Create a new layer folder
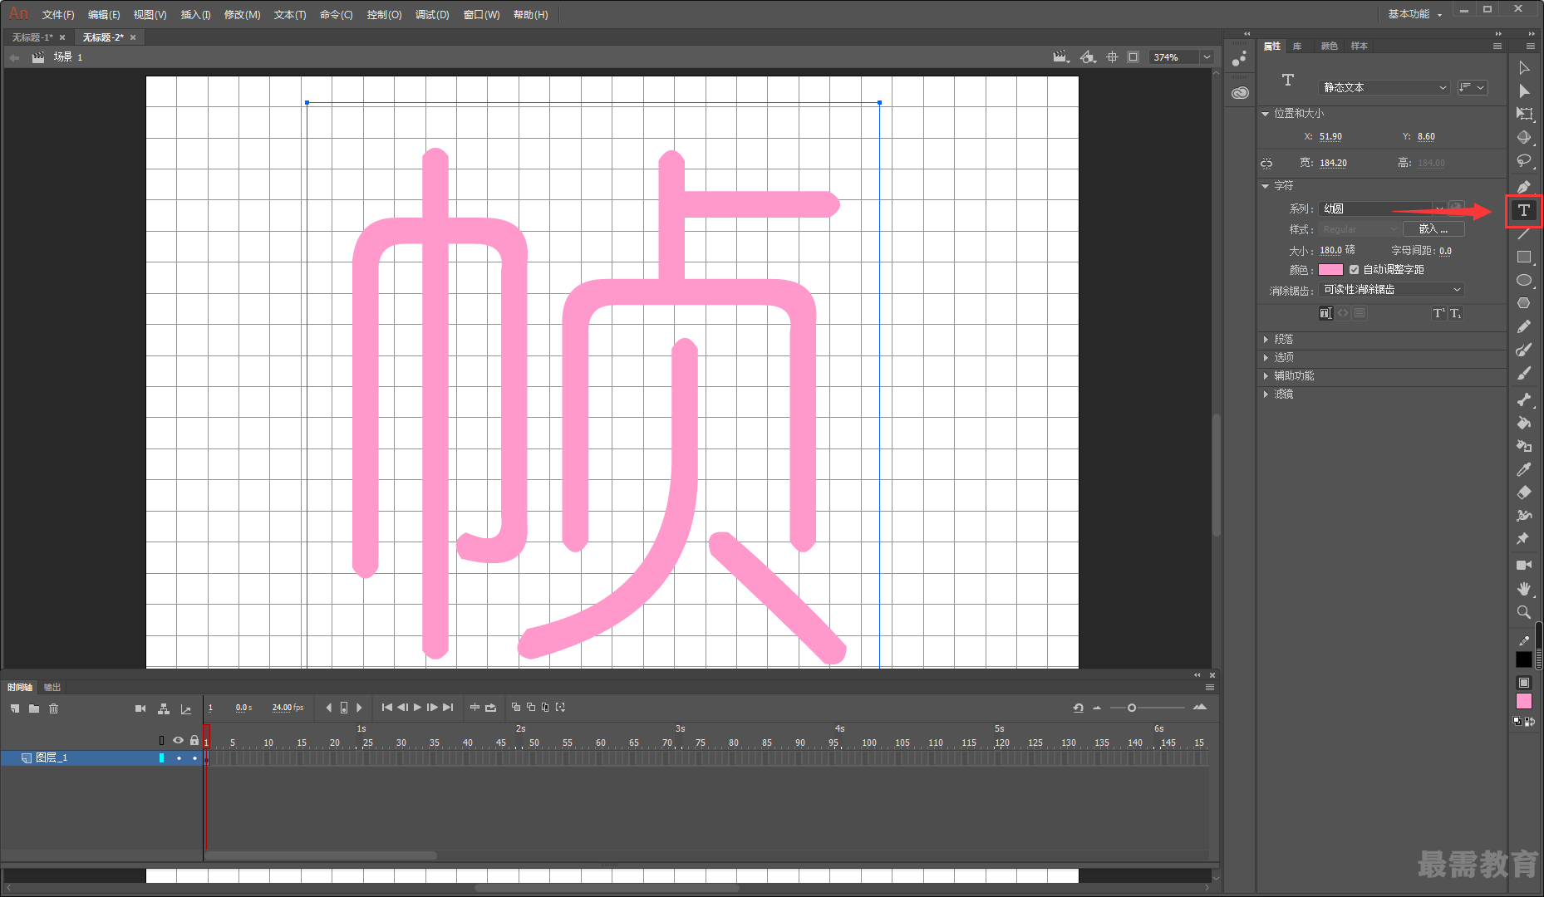Screen dimensions: 1544x897 pyautogui.click(x=34, y=708)
